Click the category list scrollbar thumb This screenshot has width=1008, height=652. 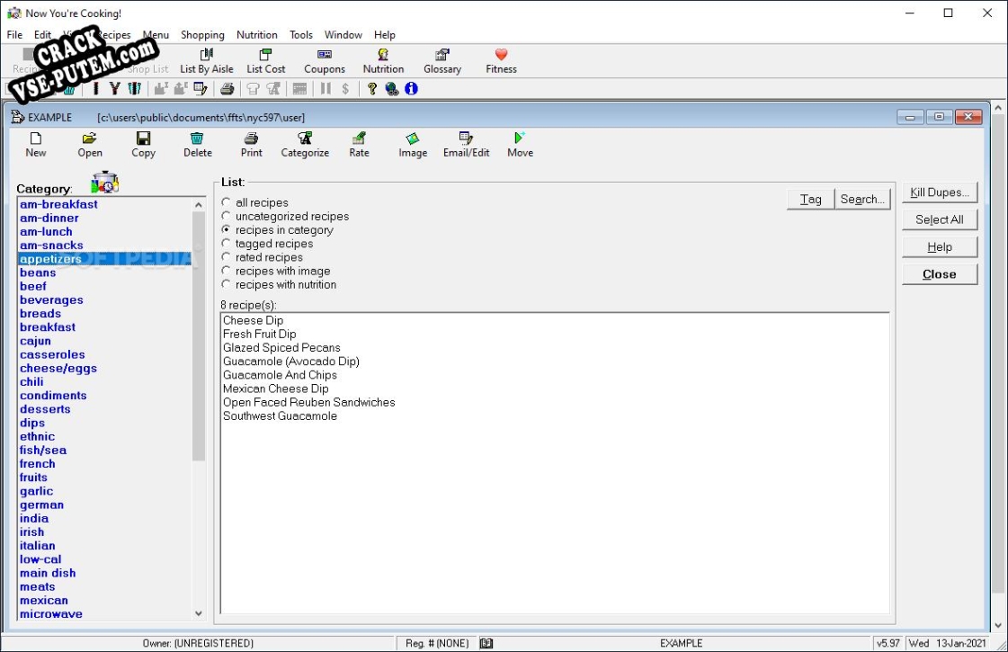(198, 336)
